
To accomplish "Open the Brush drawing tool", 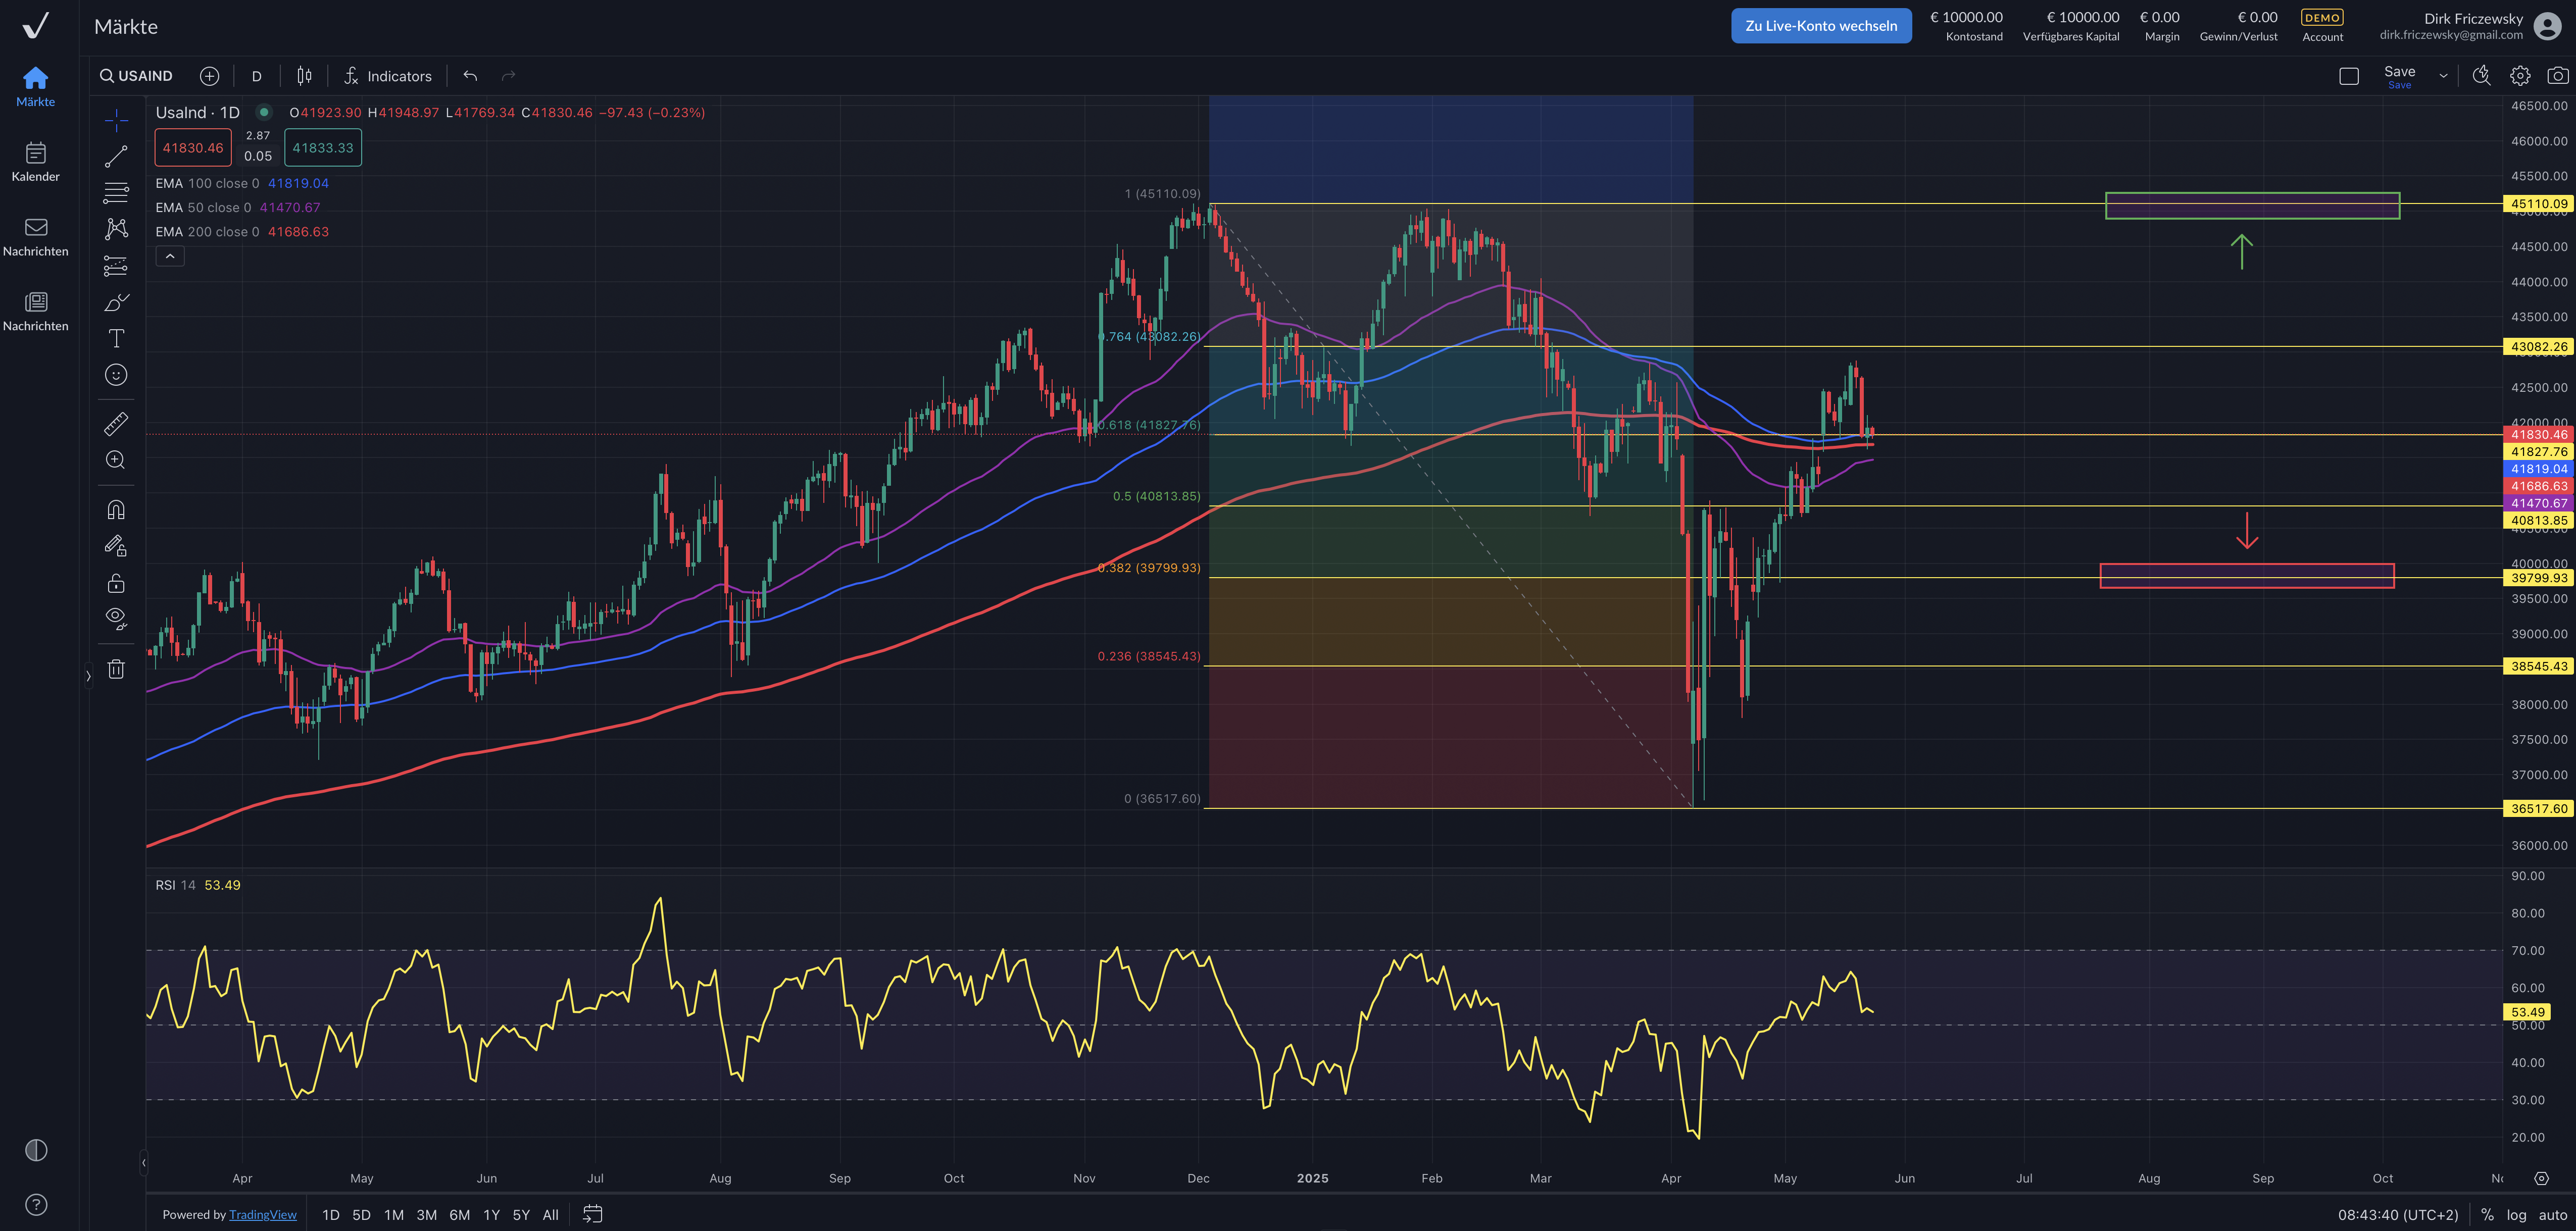I will click(x=116, y=301).
